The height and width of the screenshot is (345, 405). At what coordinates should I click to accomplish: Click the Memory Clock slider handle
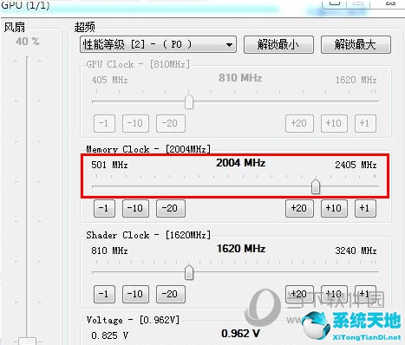tap(316, 186)
